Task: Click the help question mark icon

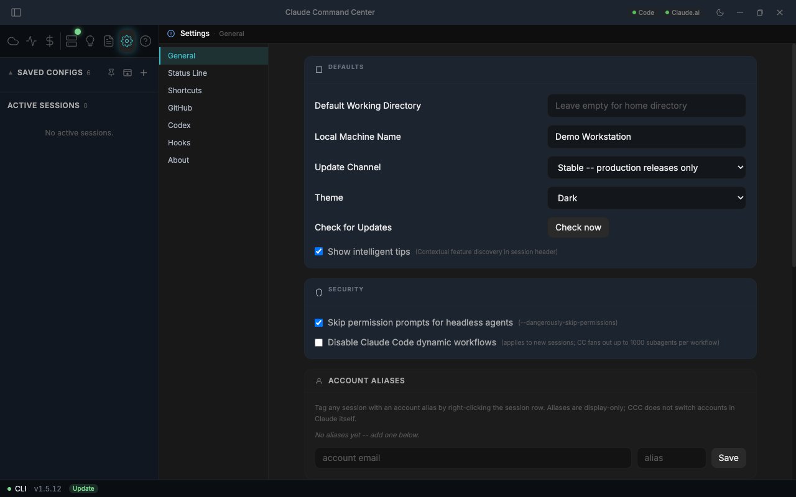Action: [x=146, y=41]
